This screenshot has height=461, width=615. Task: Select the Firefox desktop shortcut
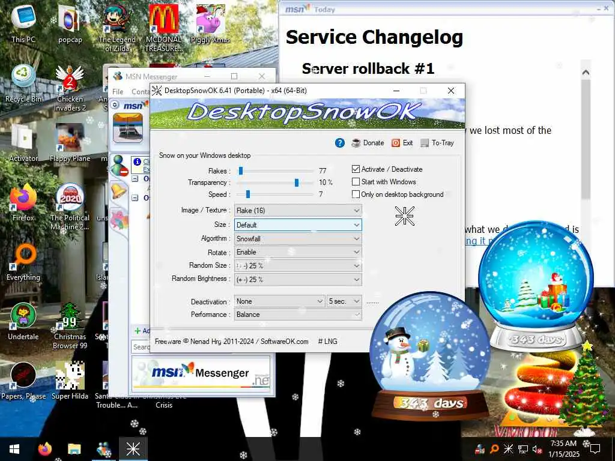23,202
